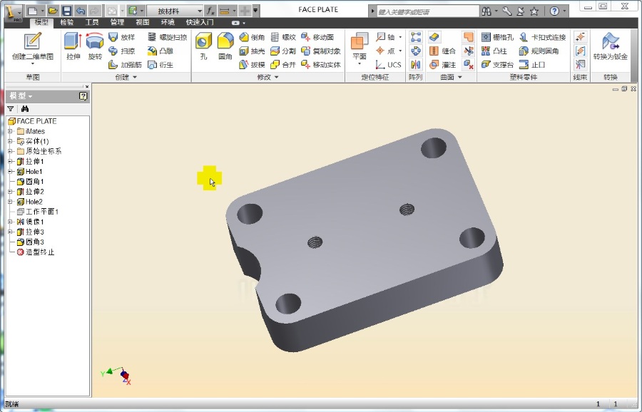Switch to the 检验 ribbon tab
The width and height of the screenshot is (642, 412).
(x=67, y=22)
